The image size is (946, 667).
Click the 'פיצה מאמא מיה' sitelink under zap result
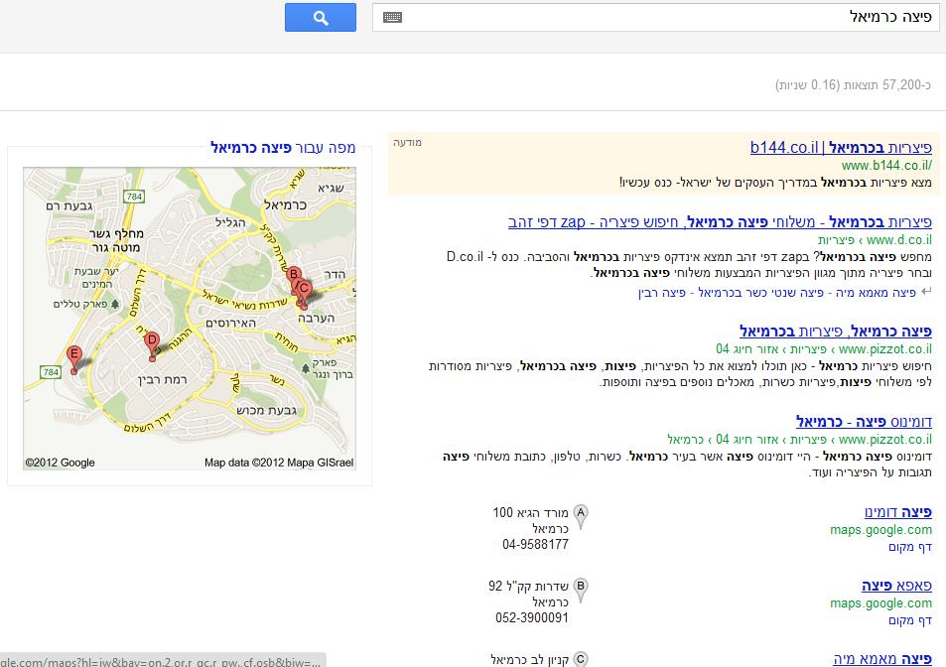pyautogui.click(x=876, y=293)
